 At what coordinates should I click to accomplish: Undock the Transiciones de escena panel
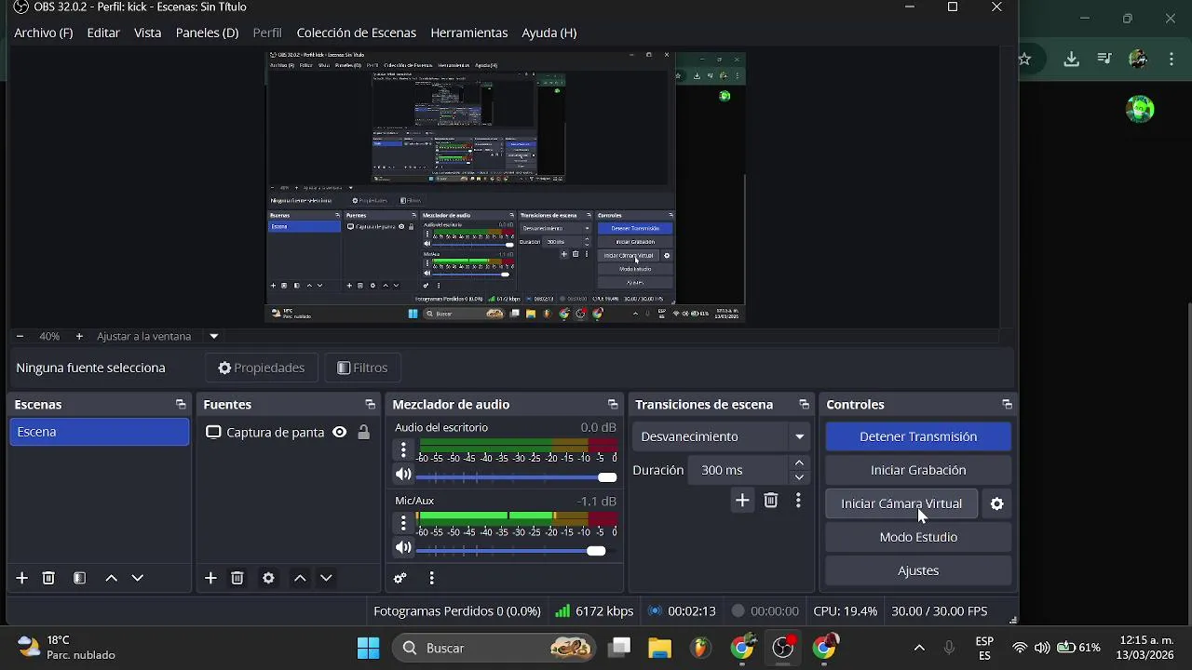click(x=805, y=405)
